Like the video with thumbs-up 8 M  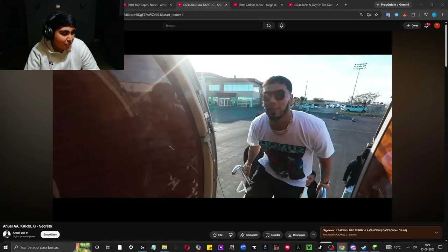(x=217, y=235)
